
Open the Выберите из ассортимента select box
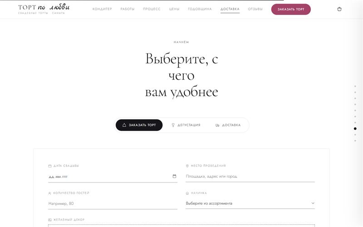(250, 203)
